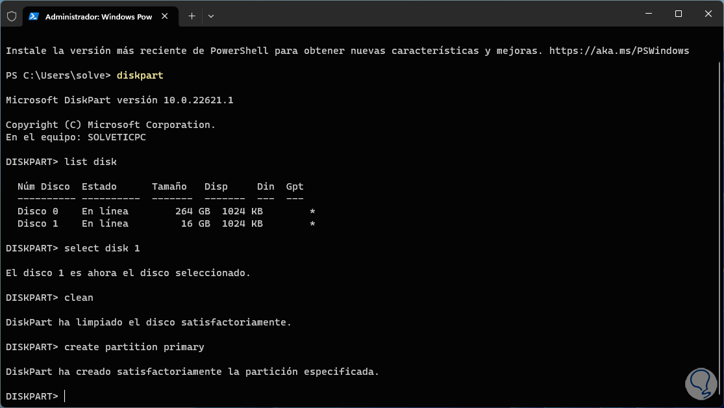Image resolution: width=724 pixels, height=408 pixels.
Task: Click the "select disk 1" command text
Action: pyautogui.click(x=102, y=248)
